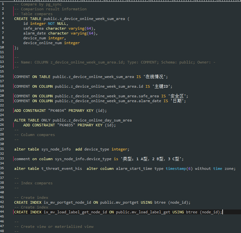241x233 pixels.
Task: Click 'timestamp(6)' on line 35
Action: [x=179, y=169]
